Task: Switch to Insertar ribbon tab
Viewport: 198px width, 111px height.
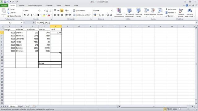Action: click(21, 6)
